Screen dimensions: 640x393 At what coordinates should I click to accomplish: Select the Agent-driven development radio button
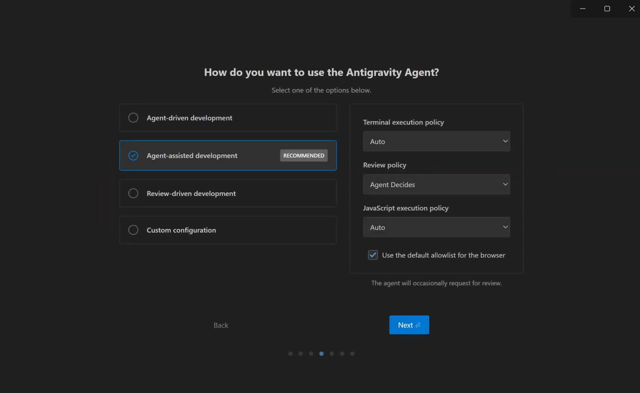pyautogui.click(x=133, y=118)
